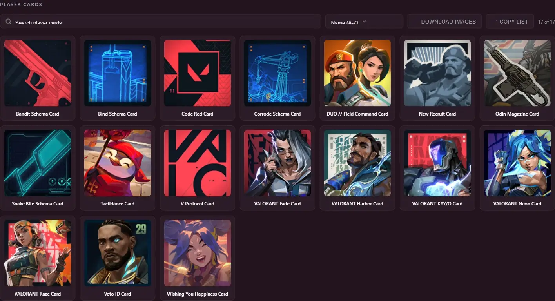Open the Name (A-Z) sort dropdown
Image resolution: width=555 pixels, height=301 pixels.
pyautogui.click(x=364, y=22)
